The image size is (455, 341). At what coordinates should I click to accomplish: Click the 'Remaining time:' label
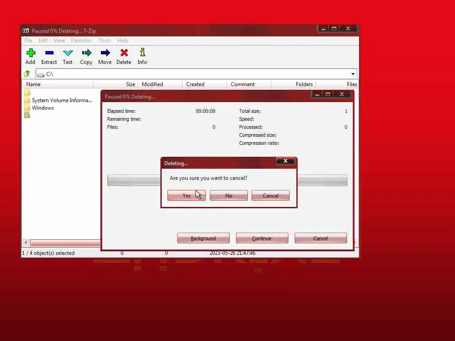[x=124, y=119]
